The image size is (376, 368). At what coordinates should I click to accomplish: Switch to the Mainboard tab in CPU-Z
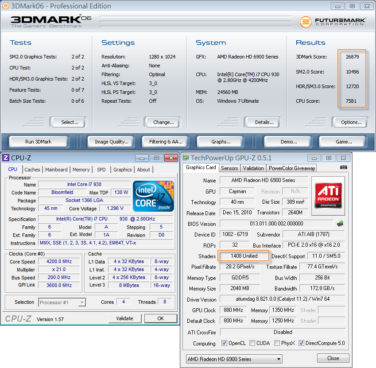coord(56,170)
